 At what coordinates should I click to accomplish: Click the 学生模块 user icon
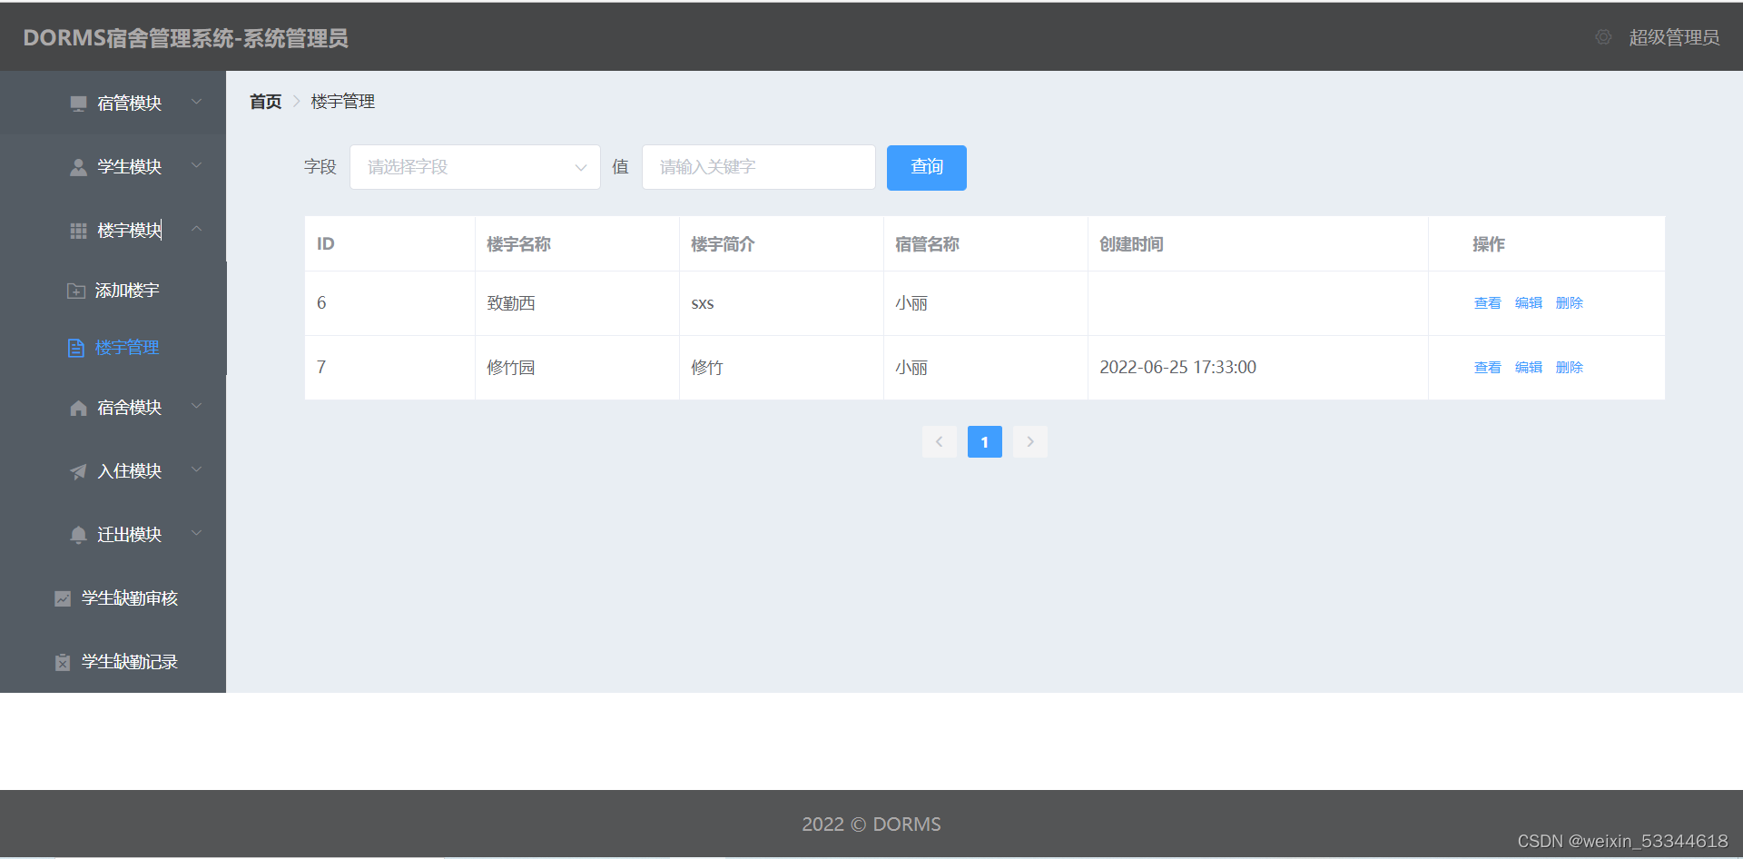[78, 167]
